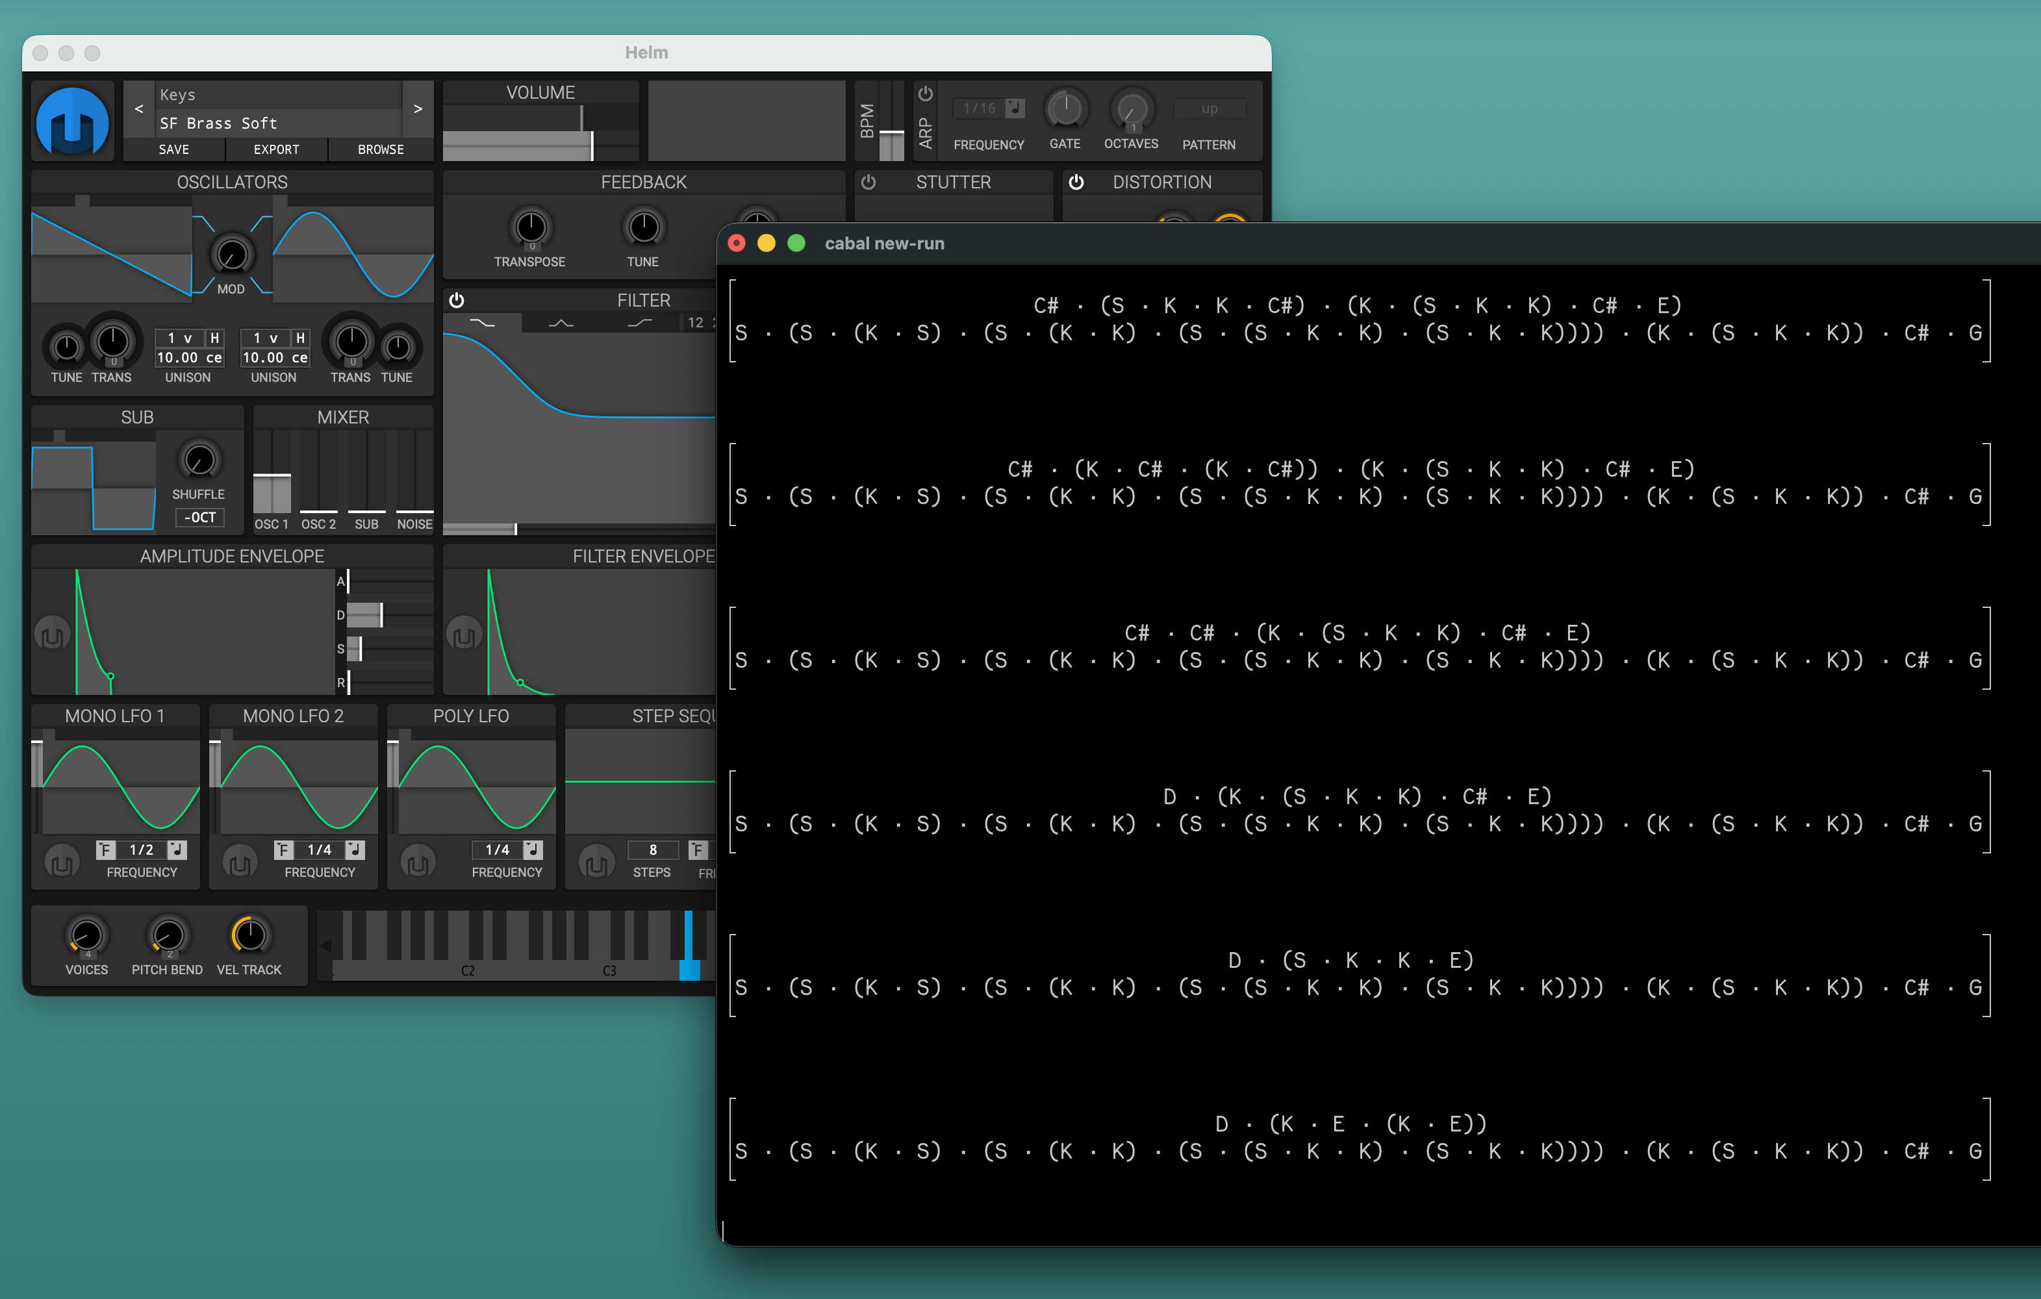Click Mono LFO 2 retrigger F icon
This screenshot has width=2041, height=1299.
pyautogui.click(x=284, y=849)
